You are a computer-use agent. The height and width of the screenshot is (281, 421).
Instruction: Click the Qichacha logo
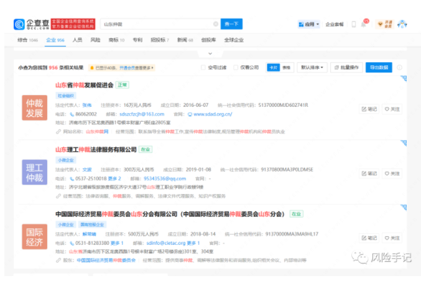click(32, 24)
